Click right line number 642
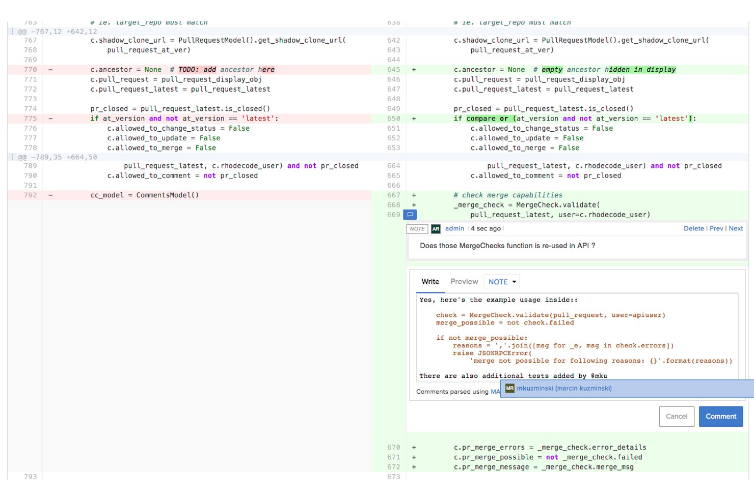The width and height of the screenshot is (754, 502). pos(393,40)
